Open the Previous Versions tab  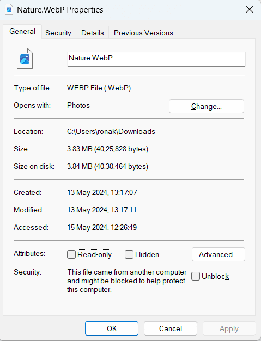[x=143, y=33]
